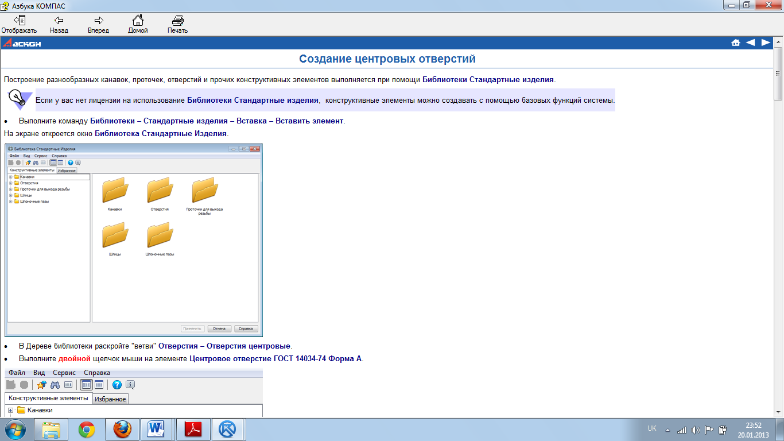
Task: Click bold text Отверстия центровые
Action: pyautogui.click(x=249, y=346)
